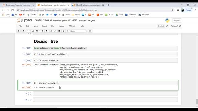Click the Clf.fit(xtrain,ytrain) cell
The width and height of the screenshot is (198, 111).
point(105,60)
